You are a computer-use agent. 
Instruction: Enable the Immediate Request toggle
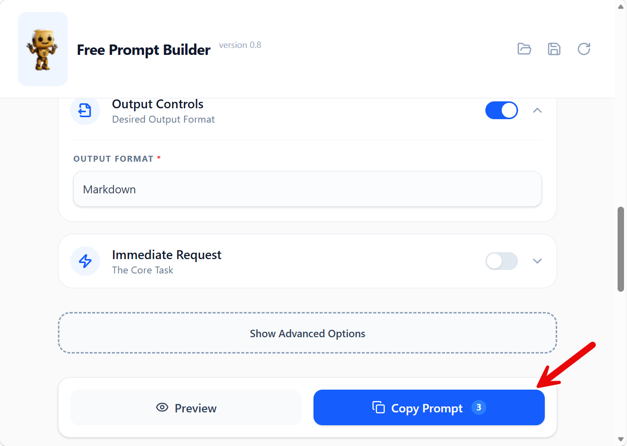click(x=501, y=261)
